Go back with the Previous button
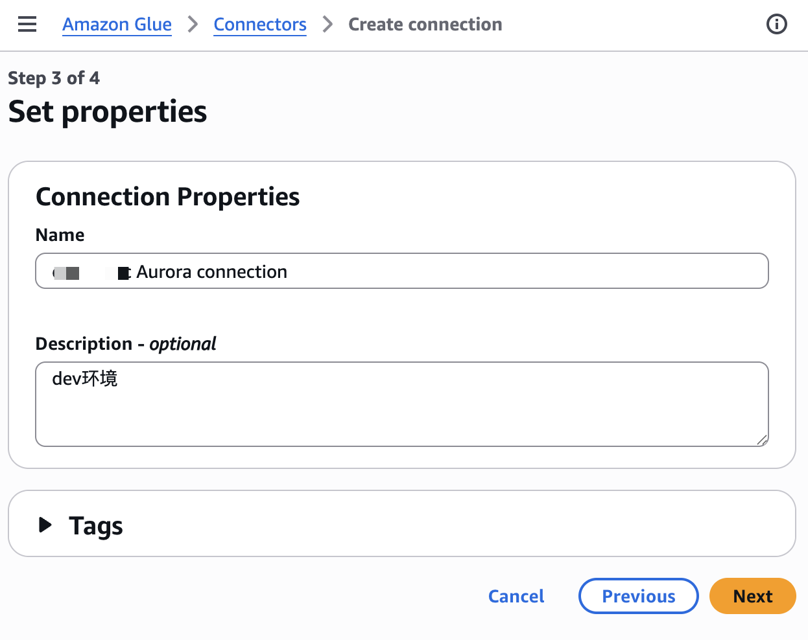Viewport: 808px width, 640px height. (x=639, y=596)
